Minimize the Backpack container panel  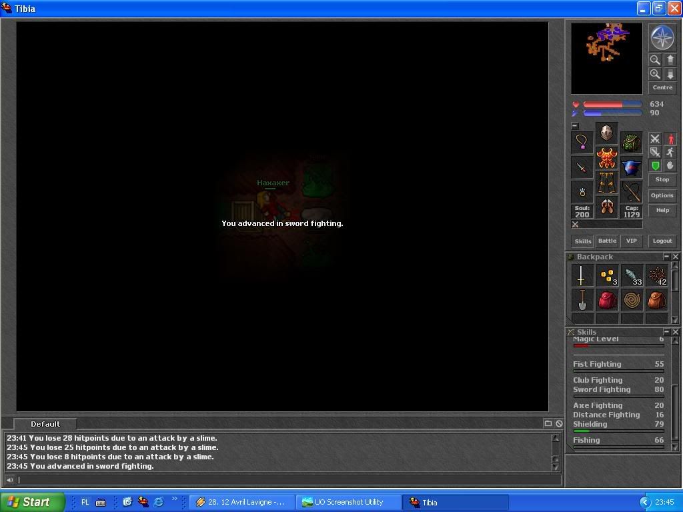[x=666, y=257]
